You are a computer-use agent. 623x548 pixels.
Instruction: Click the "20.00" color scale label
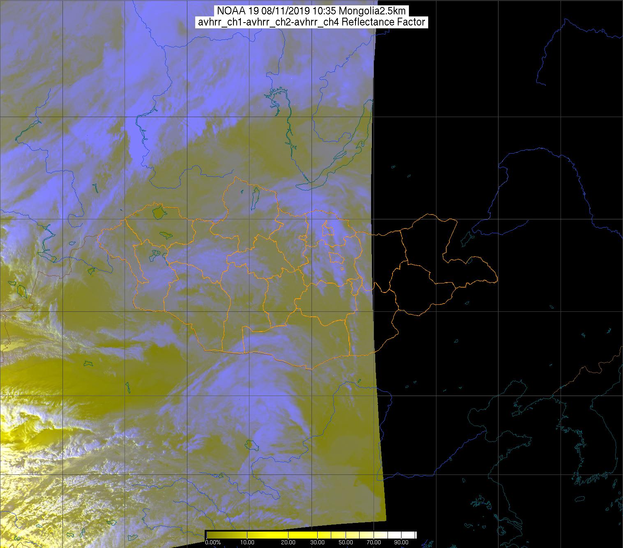(288, 543)
